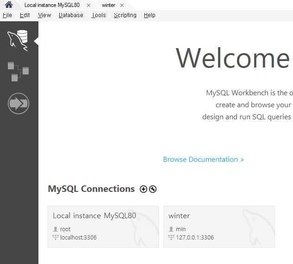Open the Help menu
The image size is (293, 264).
[x=150, y=15]
